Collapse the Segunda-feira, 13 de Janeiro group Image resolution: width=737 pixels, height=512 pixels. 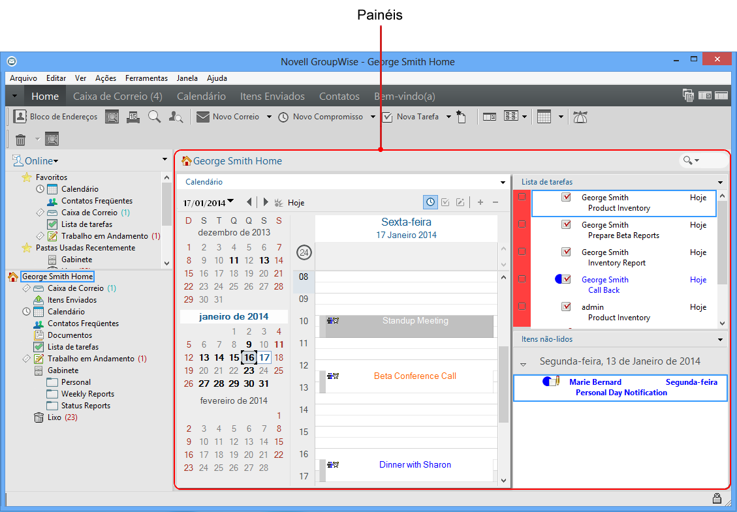pos(523,364)
